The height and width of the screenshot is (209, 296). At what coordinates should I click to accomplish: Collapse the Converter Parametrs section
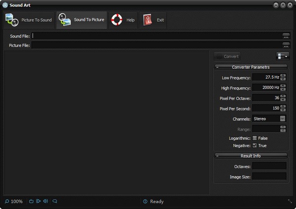coord(218,67)
